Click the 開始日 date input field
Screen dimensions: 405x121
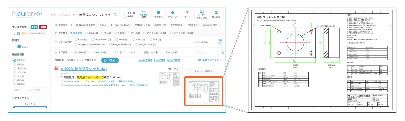(x=21, y=90)
